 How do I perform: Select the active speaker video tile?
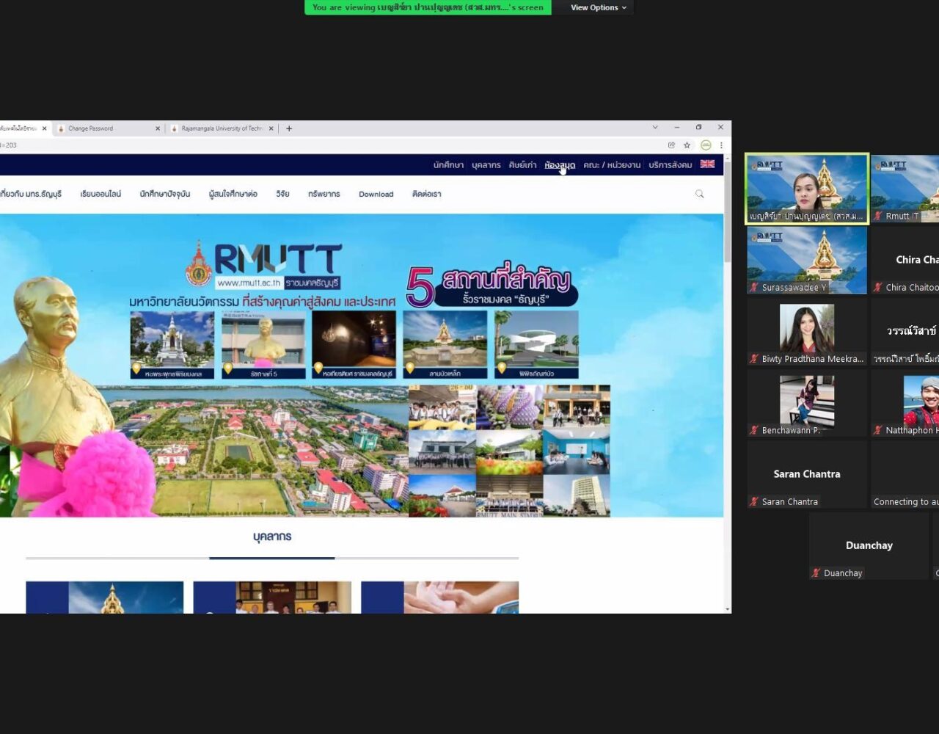[x=807, y=189]
